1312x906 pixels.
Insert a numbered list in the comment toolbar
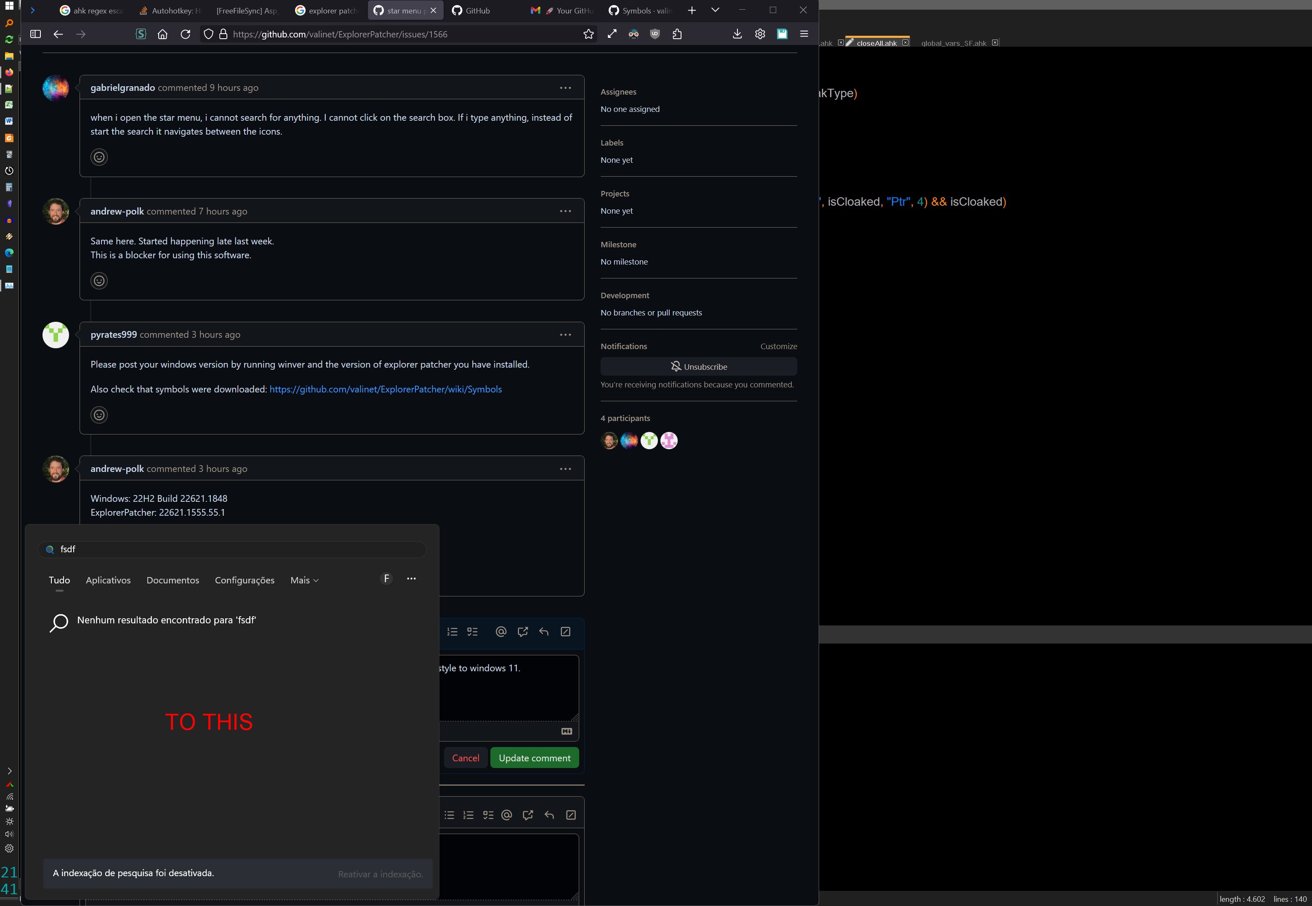pos(452,631)
